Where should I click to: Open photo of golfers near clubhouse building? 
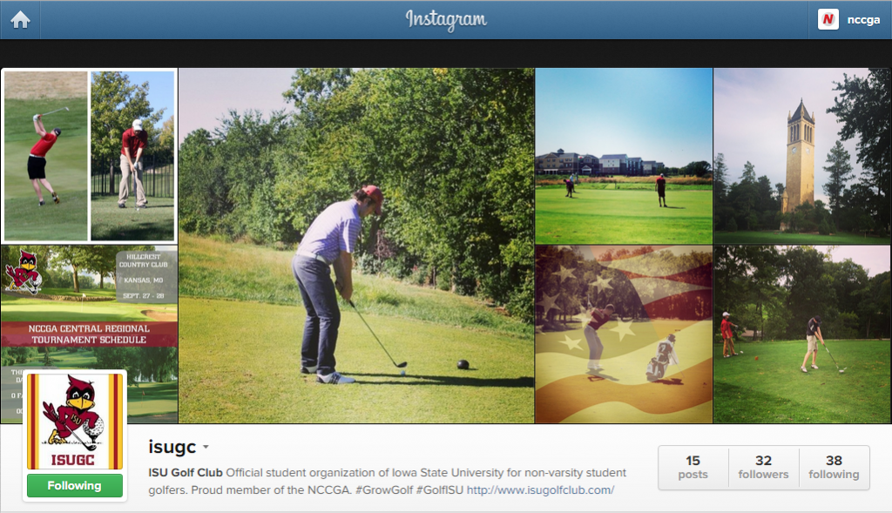coord(624,157)
